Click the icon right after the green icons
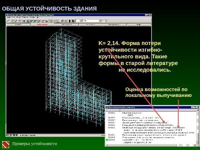The width and height of the screenshot is (200, 150). coord(39,21)
